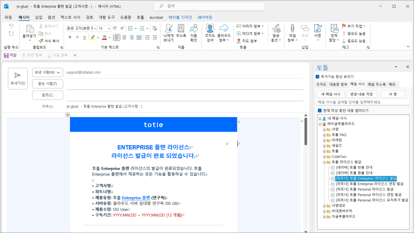Click the 변경 내용 저장 button

[361, 94]
